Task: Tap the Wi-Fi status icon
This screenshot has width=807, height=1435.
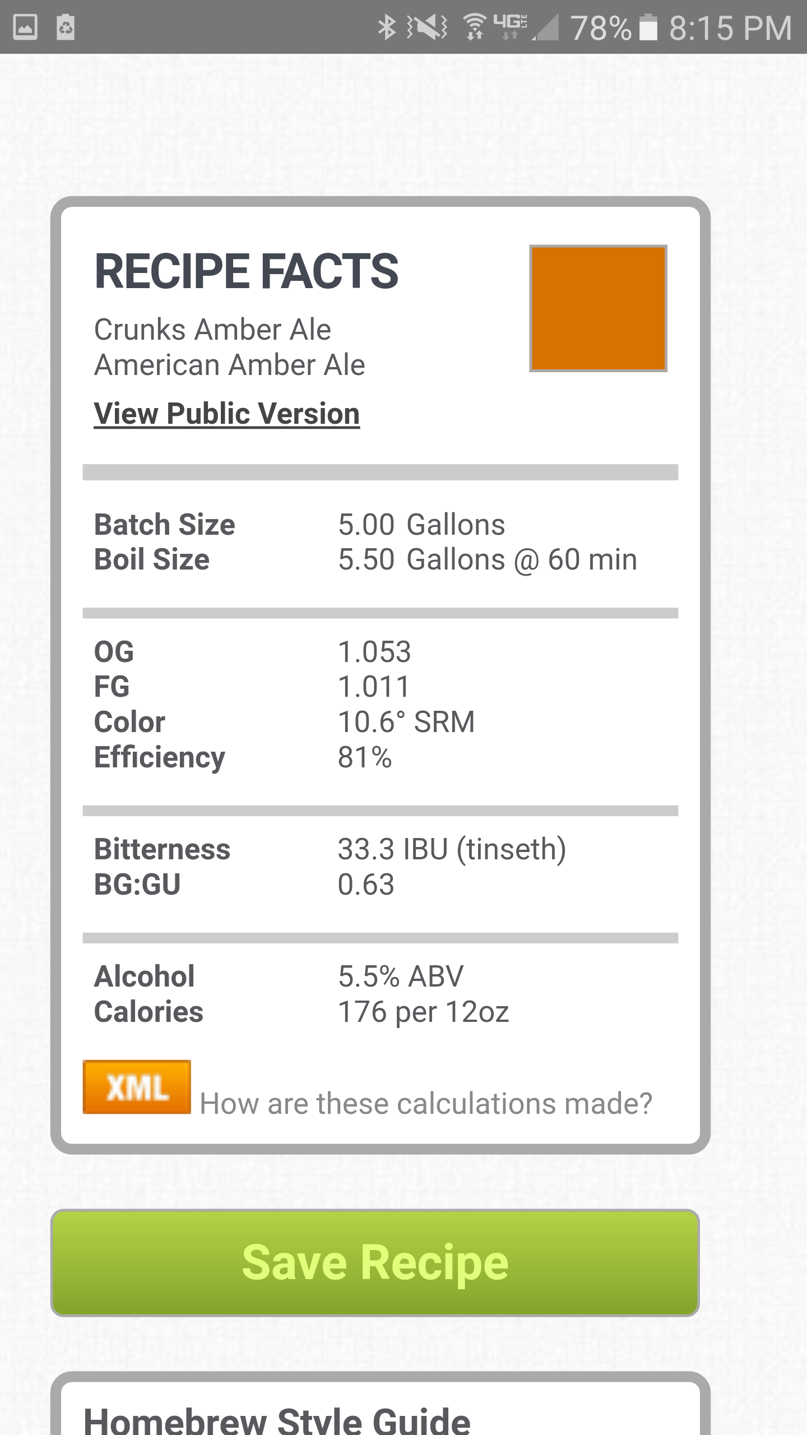Action: pyautogui.click(x=475, y=27)
